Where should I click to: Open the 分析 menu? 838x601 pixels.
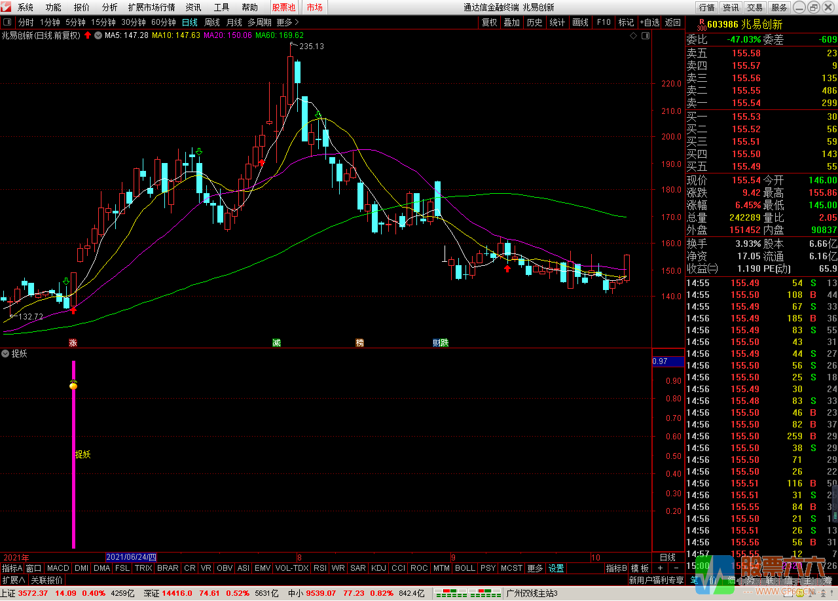[x=110, y=8]
